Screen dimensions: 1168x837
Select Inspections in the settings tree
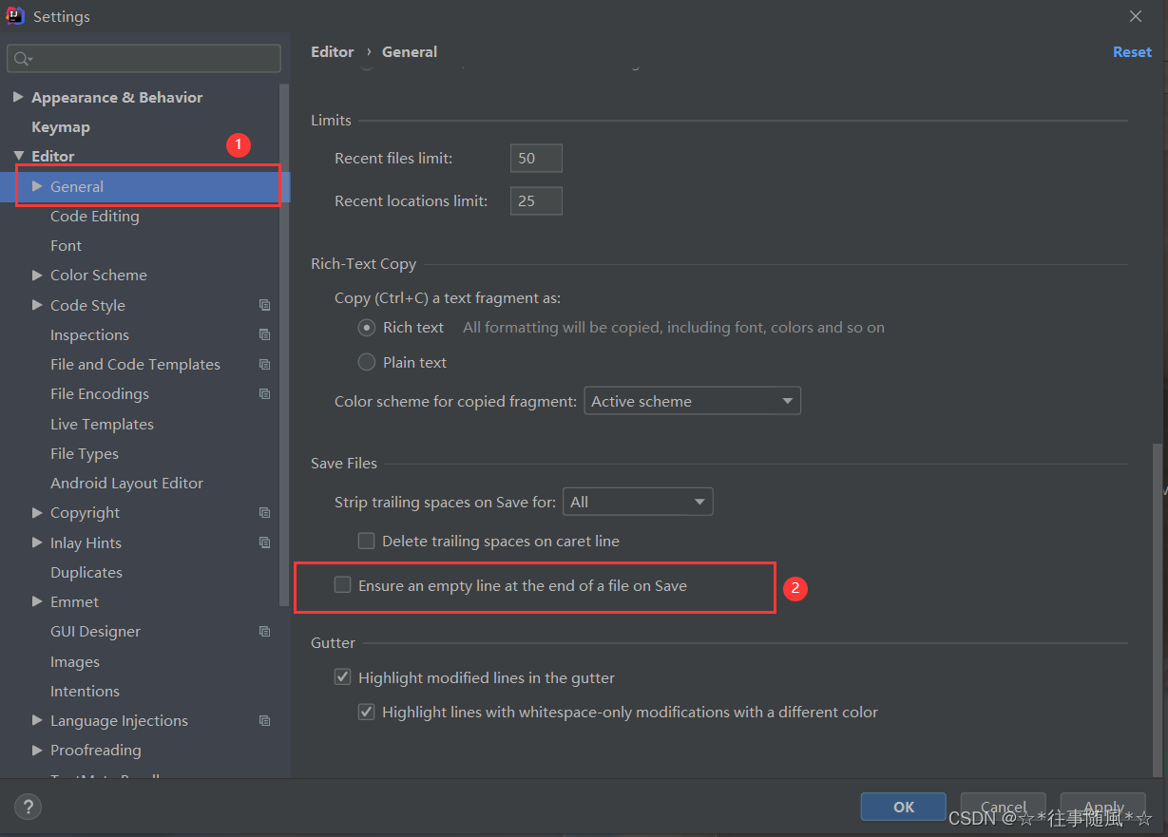tap(89, 334)
